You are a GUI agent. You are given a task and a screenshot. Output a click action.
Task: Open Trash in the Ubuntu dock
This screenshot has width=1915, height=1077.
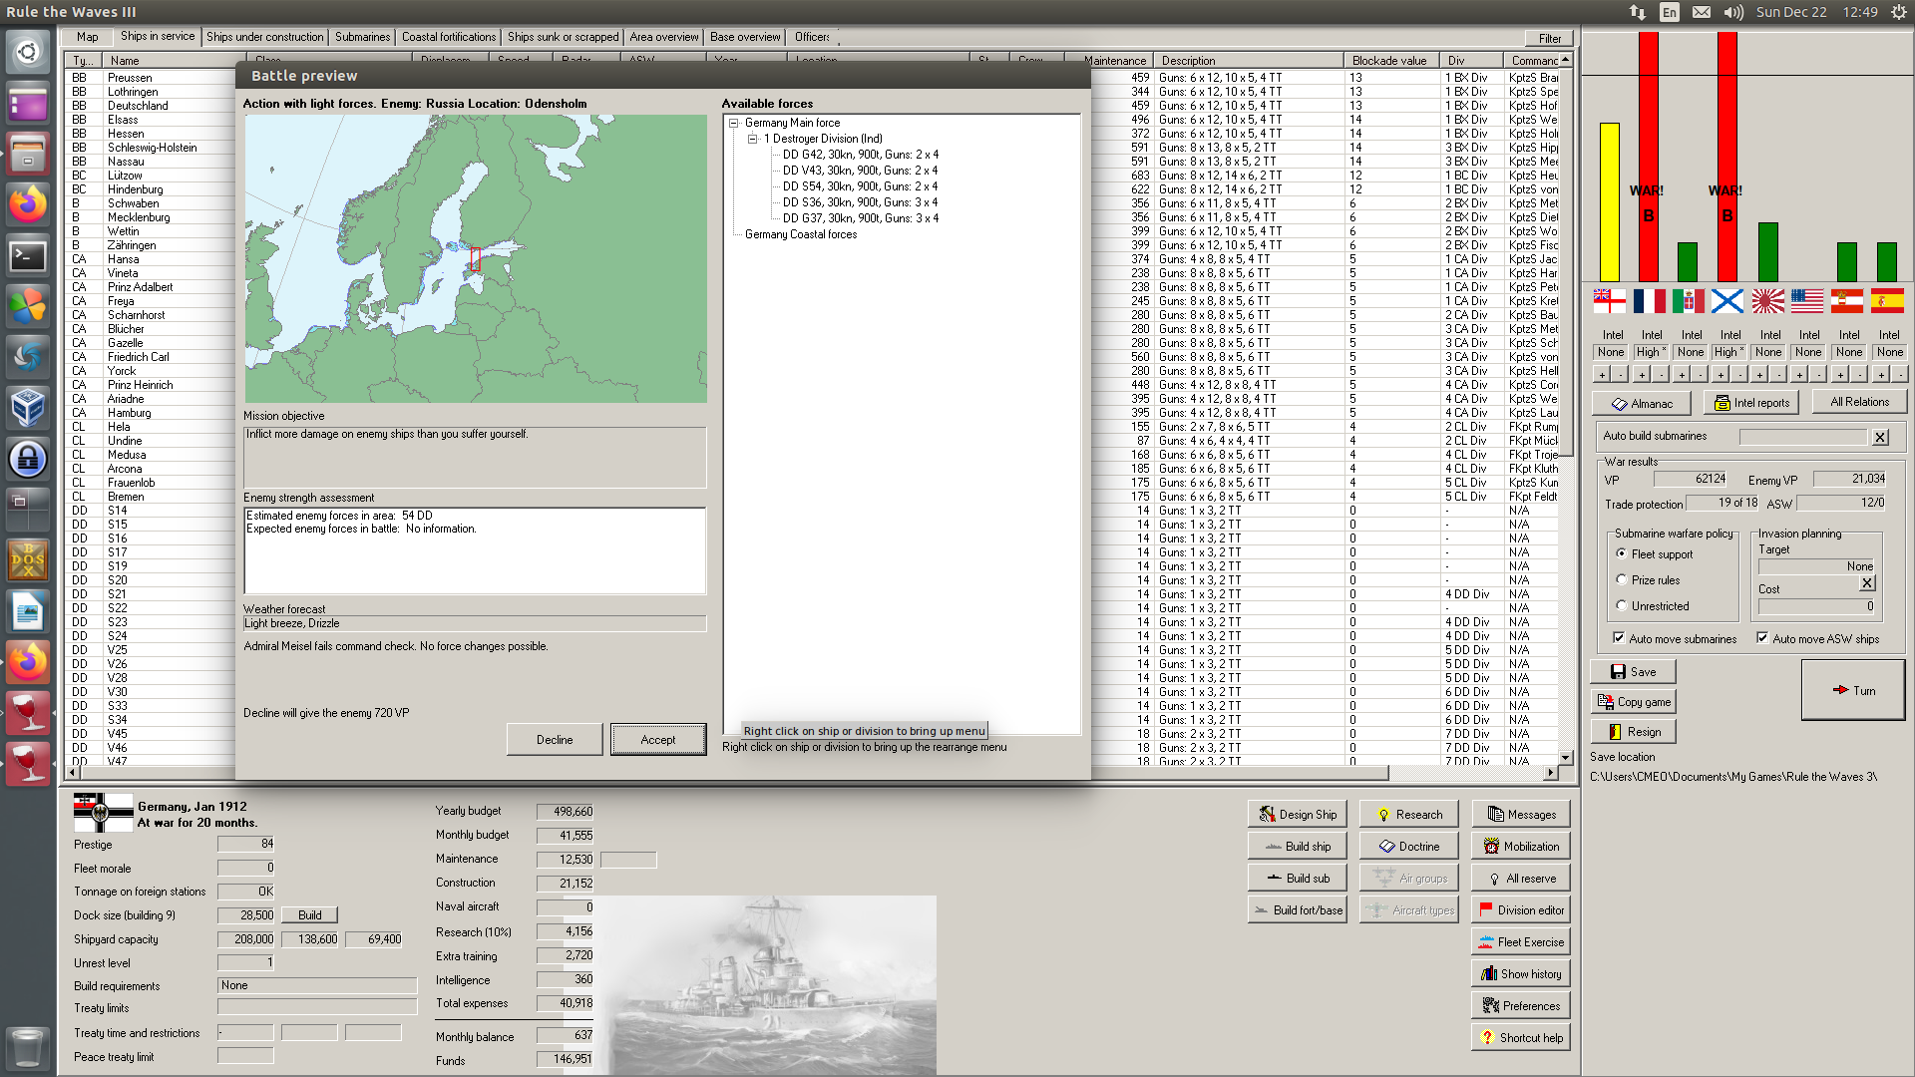point(28,1047)
